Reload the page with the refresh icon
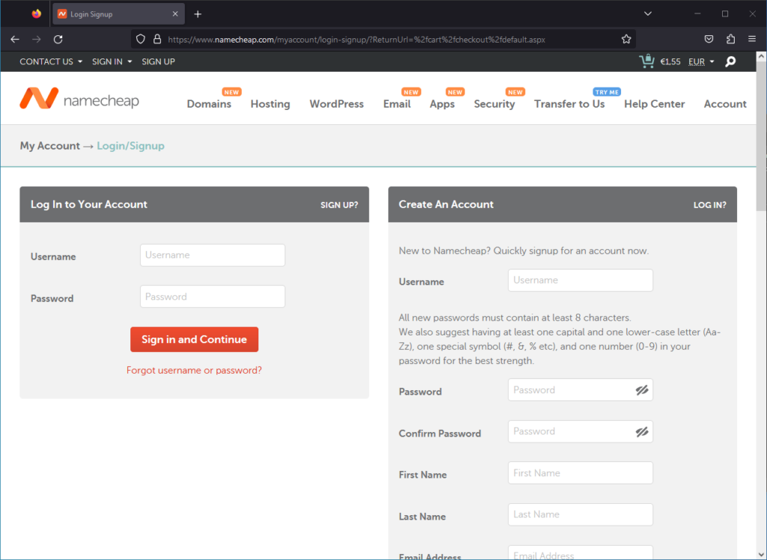 (x=58, y=39)
